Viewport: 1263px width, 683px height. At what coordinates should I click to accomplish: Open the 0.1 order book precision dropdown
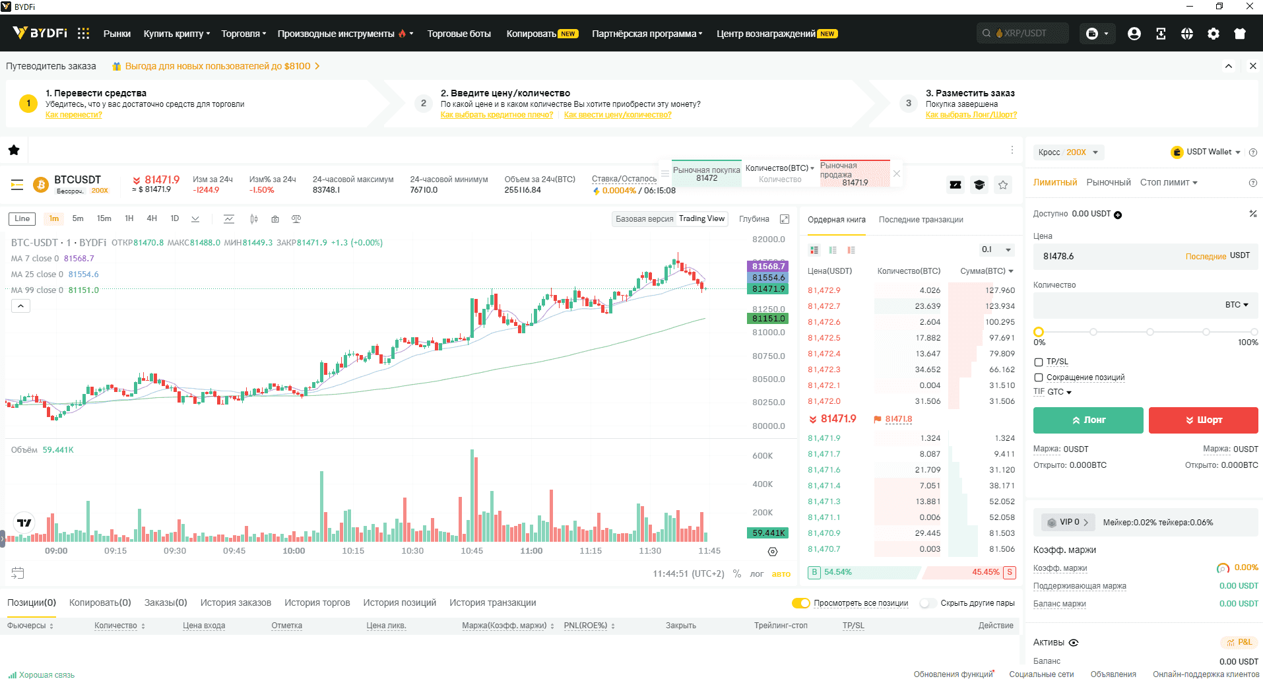coord(996,249)
